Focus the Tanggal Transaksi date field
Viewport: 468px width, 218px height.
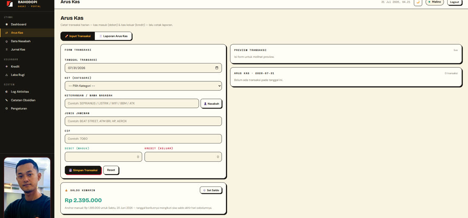click(x=143, y=68)
